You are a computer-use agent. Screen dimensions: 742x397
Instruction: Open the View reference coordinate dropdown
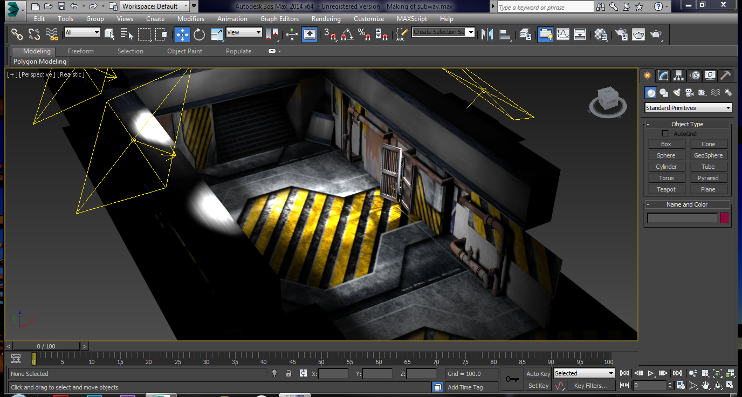pos(244,32)
